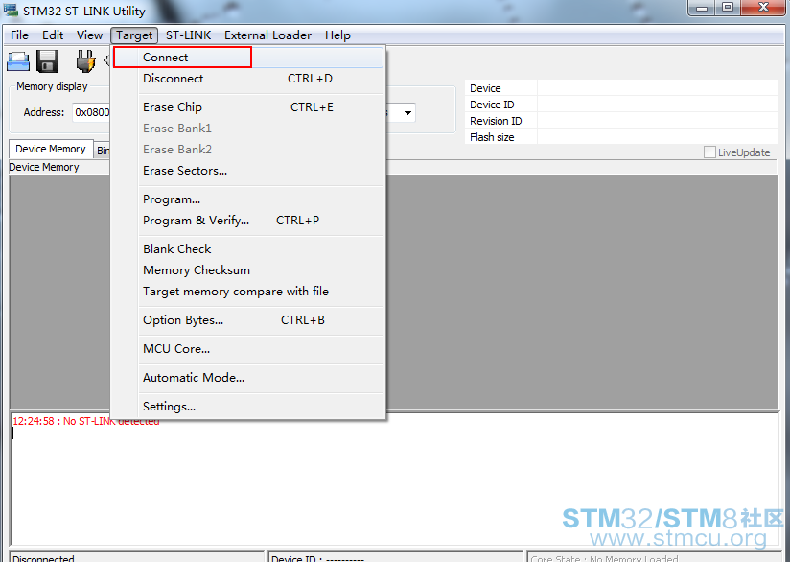Open the Data Width dropdown arrow
790x562 pixels.
coord(407,113)
